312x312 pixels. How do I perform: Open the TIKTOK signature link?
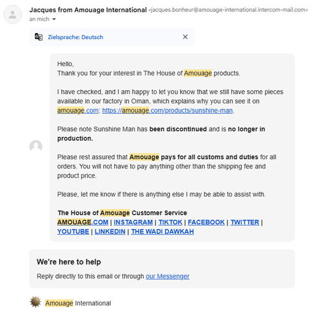pos(170,222)
